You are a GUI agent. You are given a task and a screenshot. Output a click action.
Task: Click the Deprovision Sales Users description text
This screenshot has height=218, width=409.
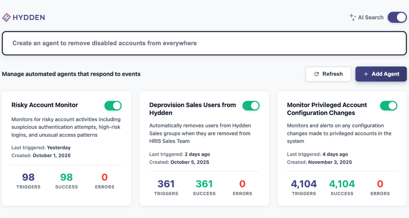(x=200, y=133)
